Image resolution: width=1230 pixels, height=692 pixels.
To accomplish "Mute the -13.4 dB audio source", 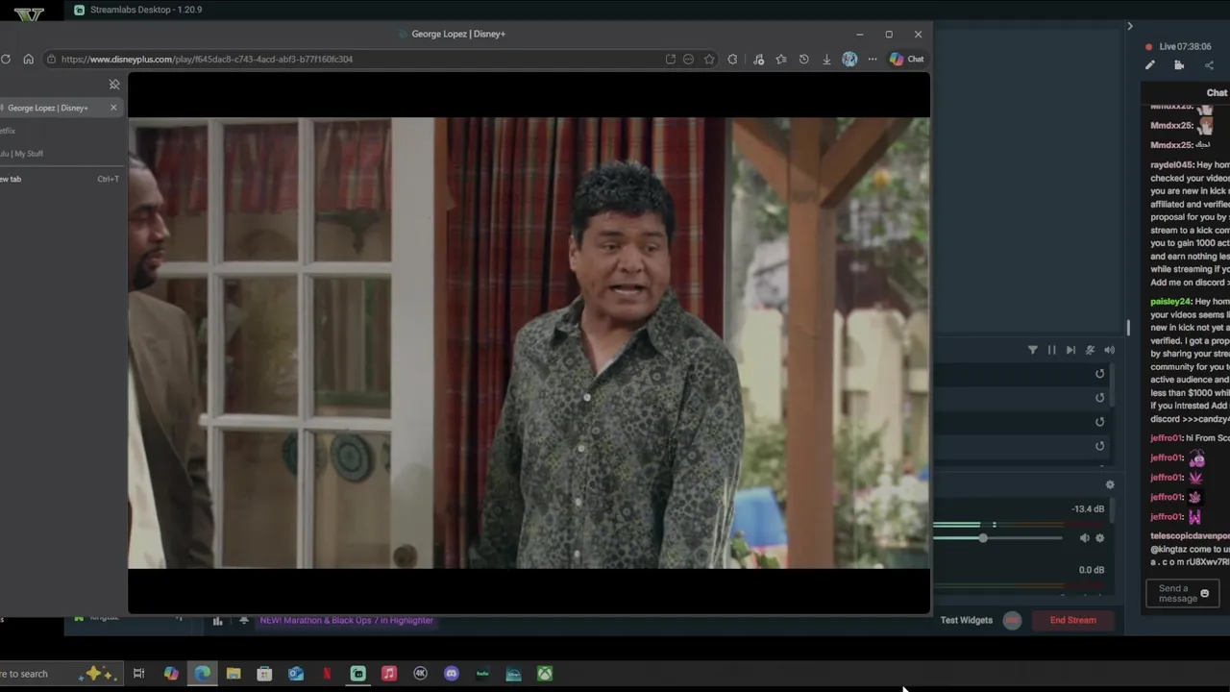I will point(1084,538).
